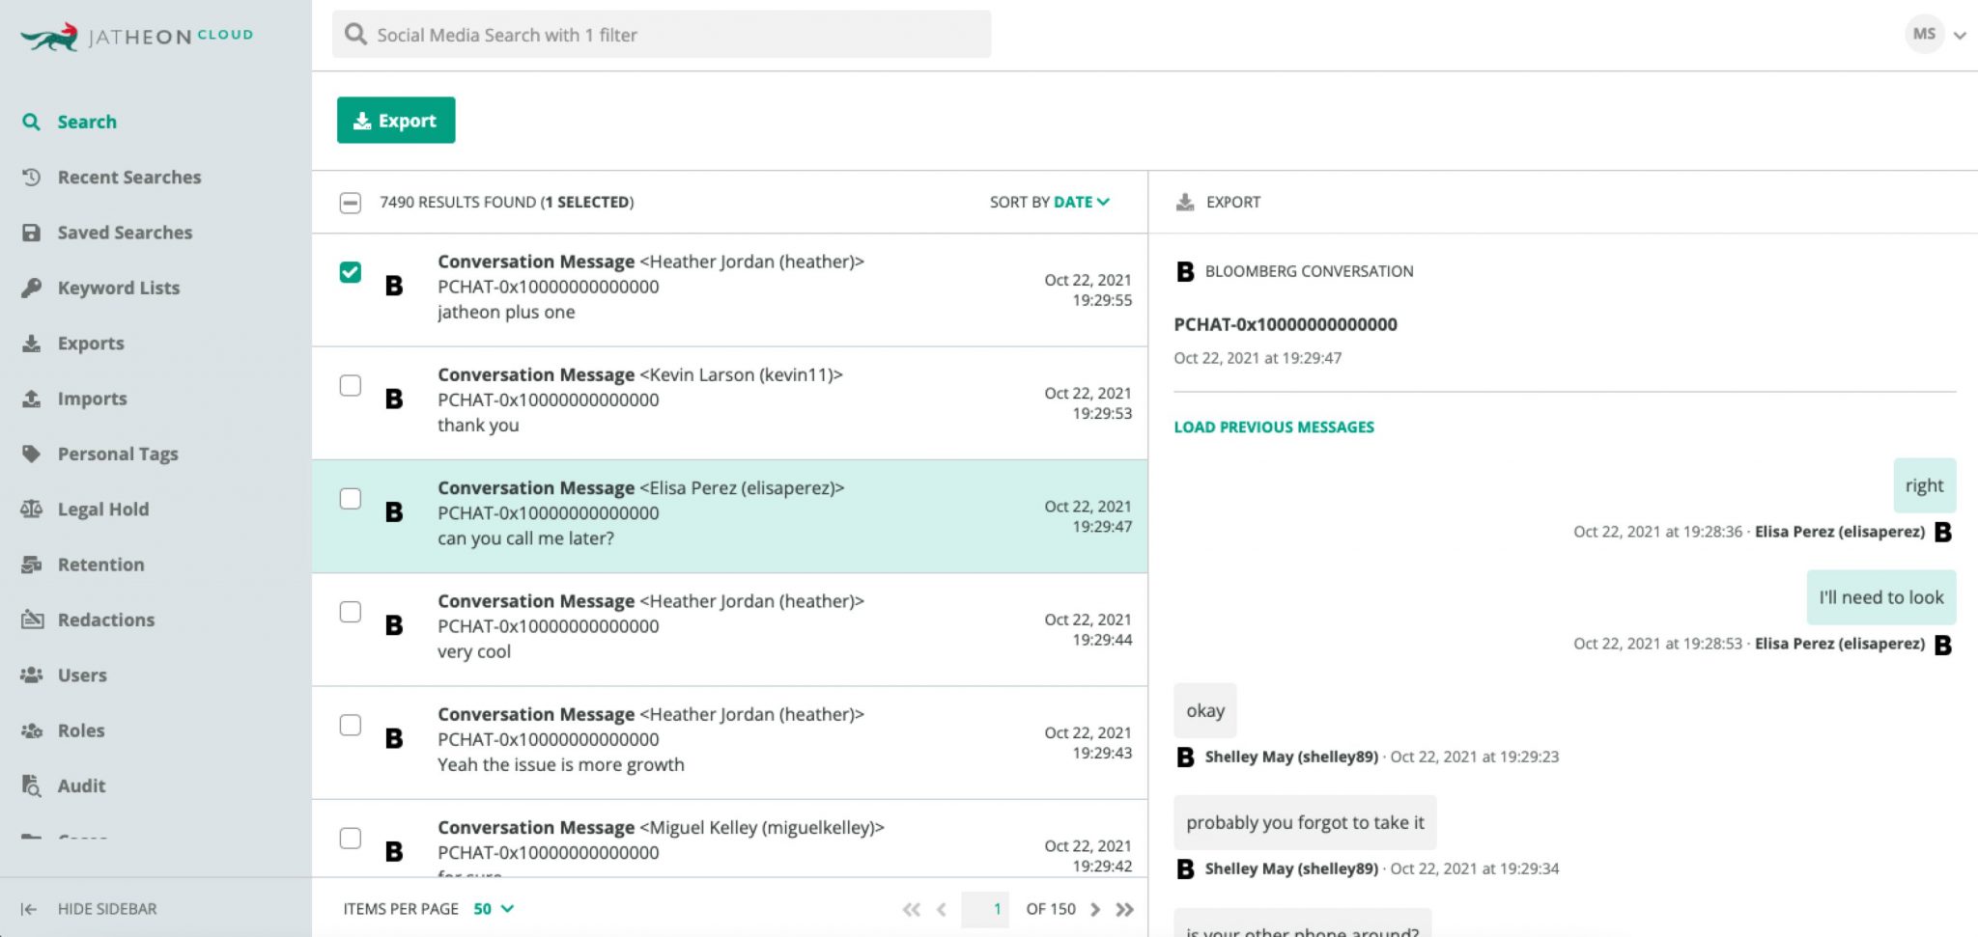This screenshot has width=1978, height=937.
Task: Open the Audit page from the sidebar
Action: click(x=81, y=785)
